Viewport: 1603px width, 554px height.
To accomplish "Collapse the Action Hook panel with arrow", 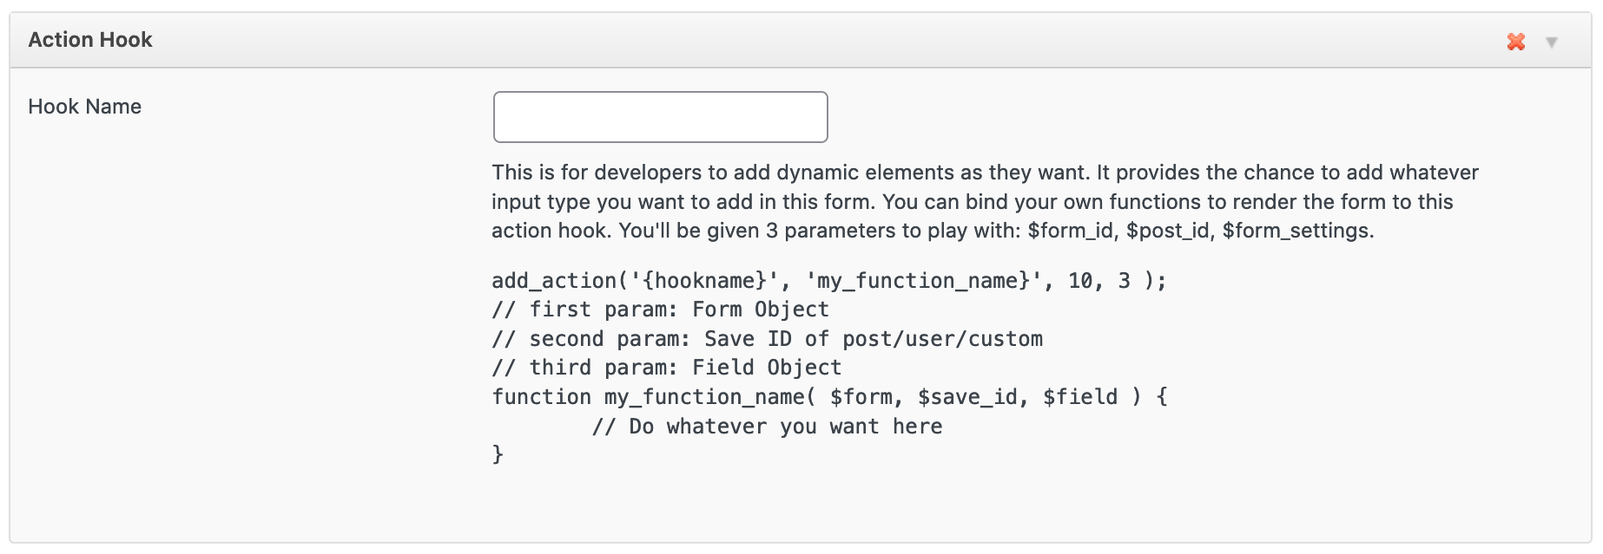I will pos(1551,42).
